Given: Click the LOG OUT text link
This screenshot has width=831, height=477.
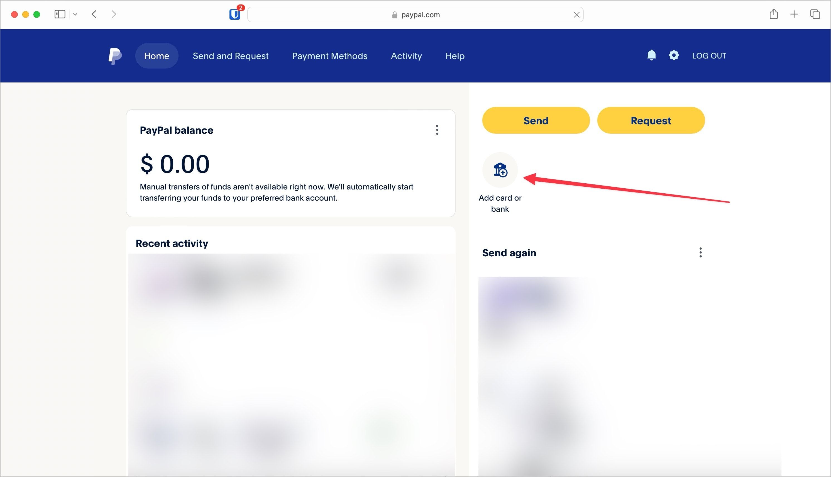Looking at the screenshot, I should pyautogui.click(x=709, y=55).
